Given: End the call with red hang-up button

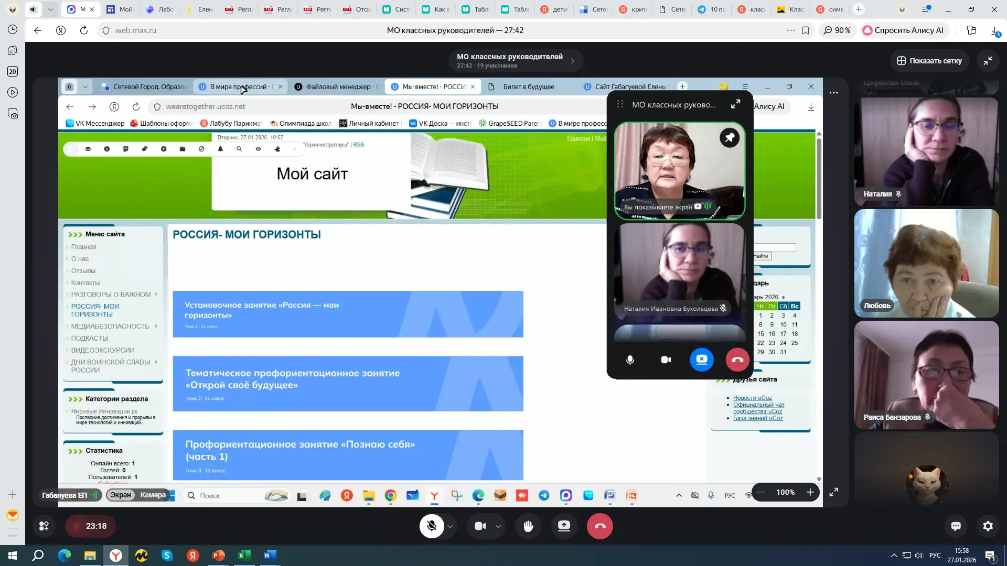Looking at the screenshot, I should point(600,526).
